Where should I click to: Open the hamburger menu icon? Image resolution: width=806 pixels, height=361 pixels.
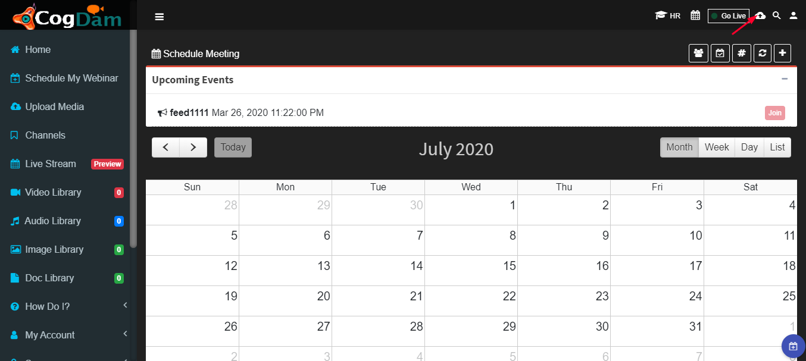tap(159, 17)
